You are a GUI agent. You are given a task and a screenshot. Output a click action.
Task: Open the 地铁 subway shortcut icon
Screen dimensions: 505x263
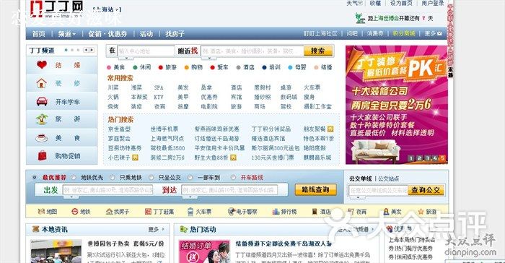(x=75, y=212)
